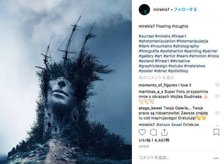Follow mirekis7 via フォローする link
The height and width of the screenshot is (164, 224).
pyautogui.click(x=185, y=10)
